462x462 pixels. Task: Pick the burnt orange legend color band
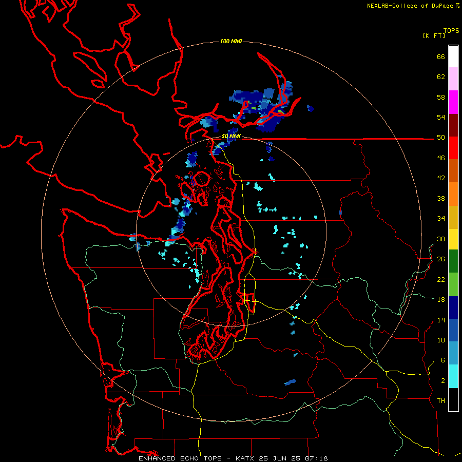point(453,170)
